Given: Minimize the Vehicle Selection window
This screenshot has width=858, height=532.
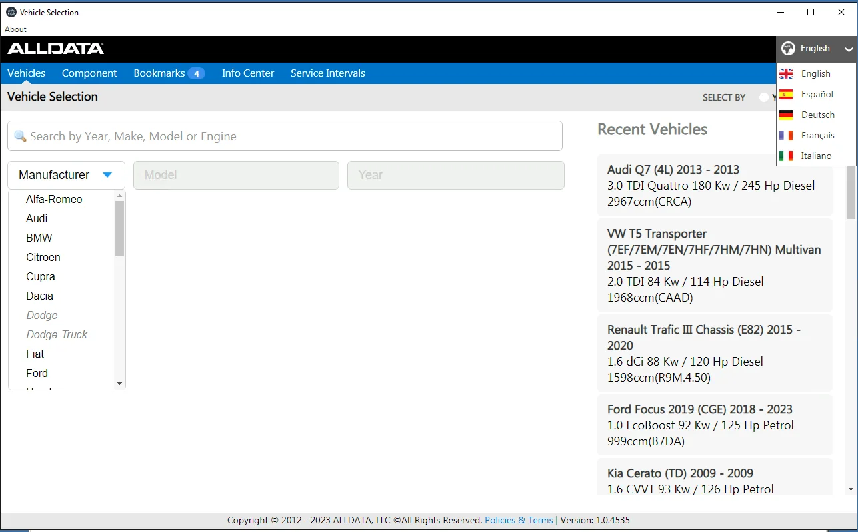Looking at the screenshot, I should click(780, 12).
